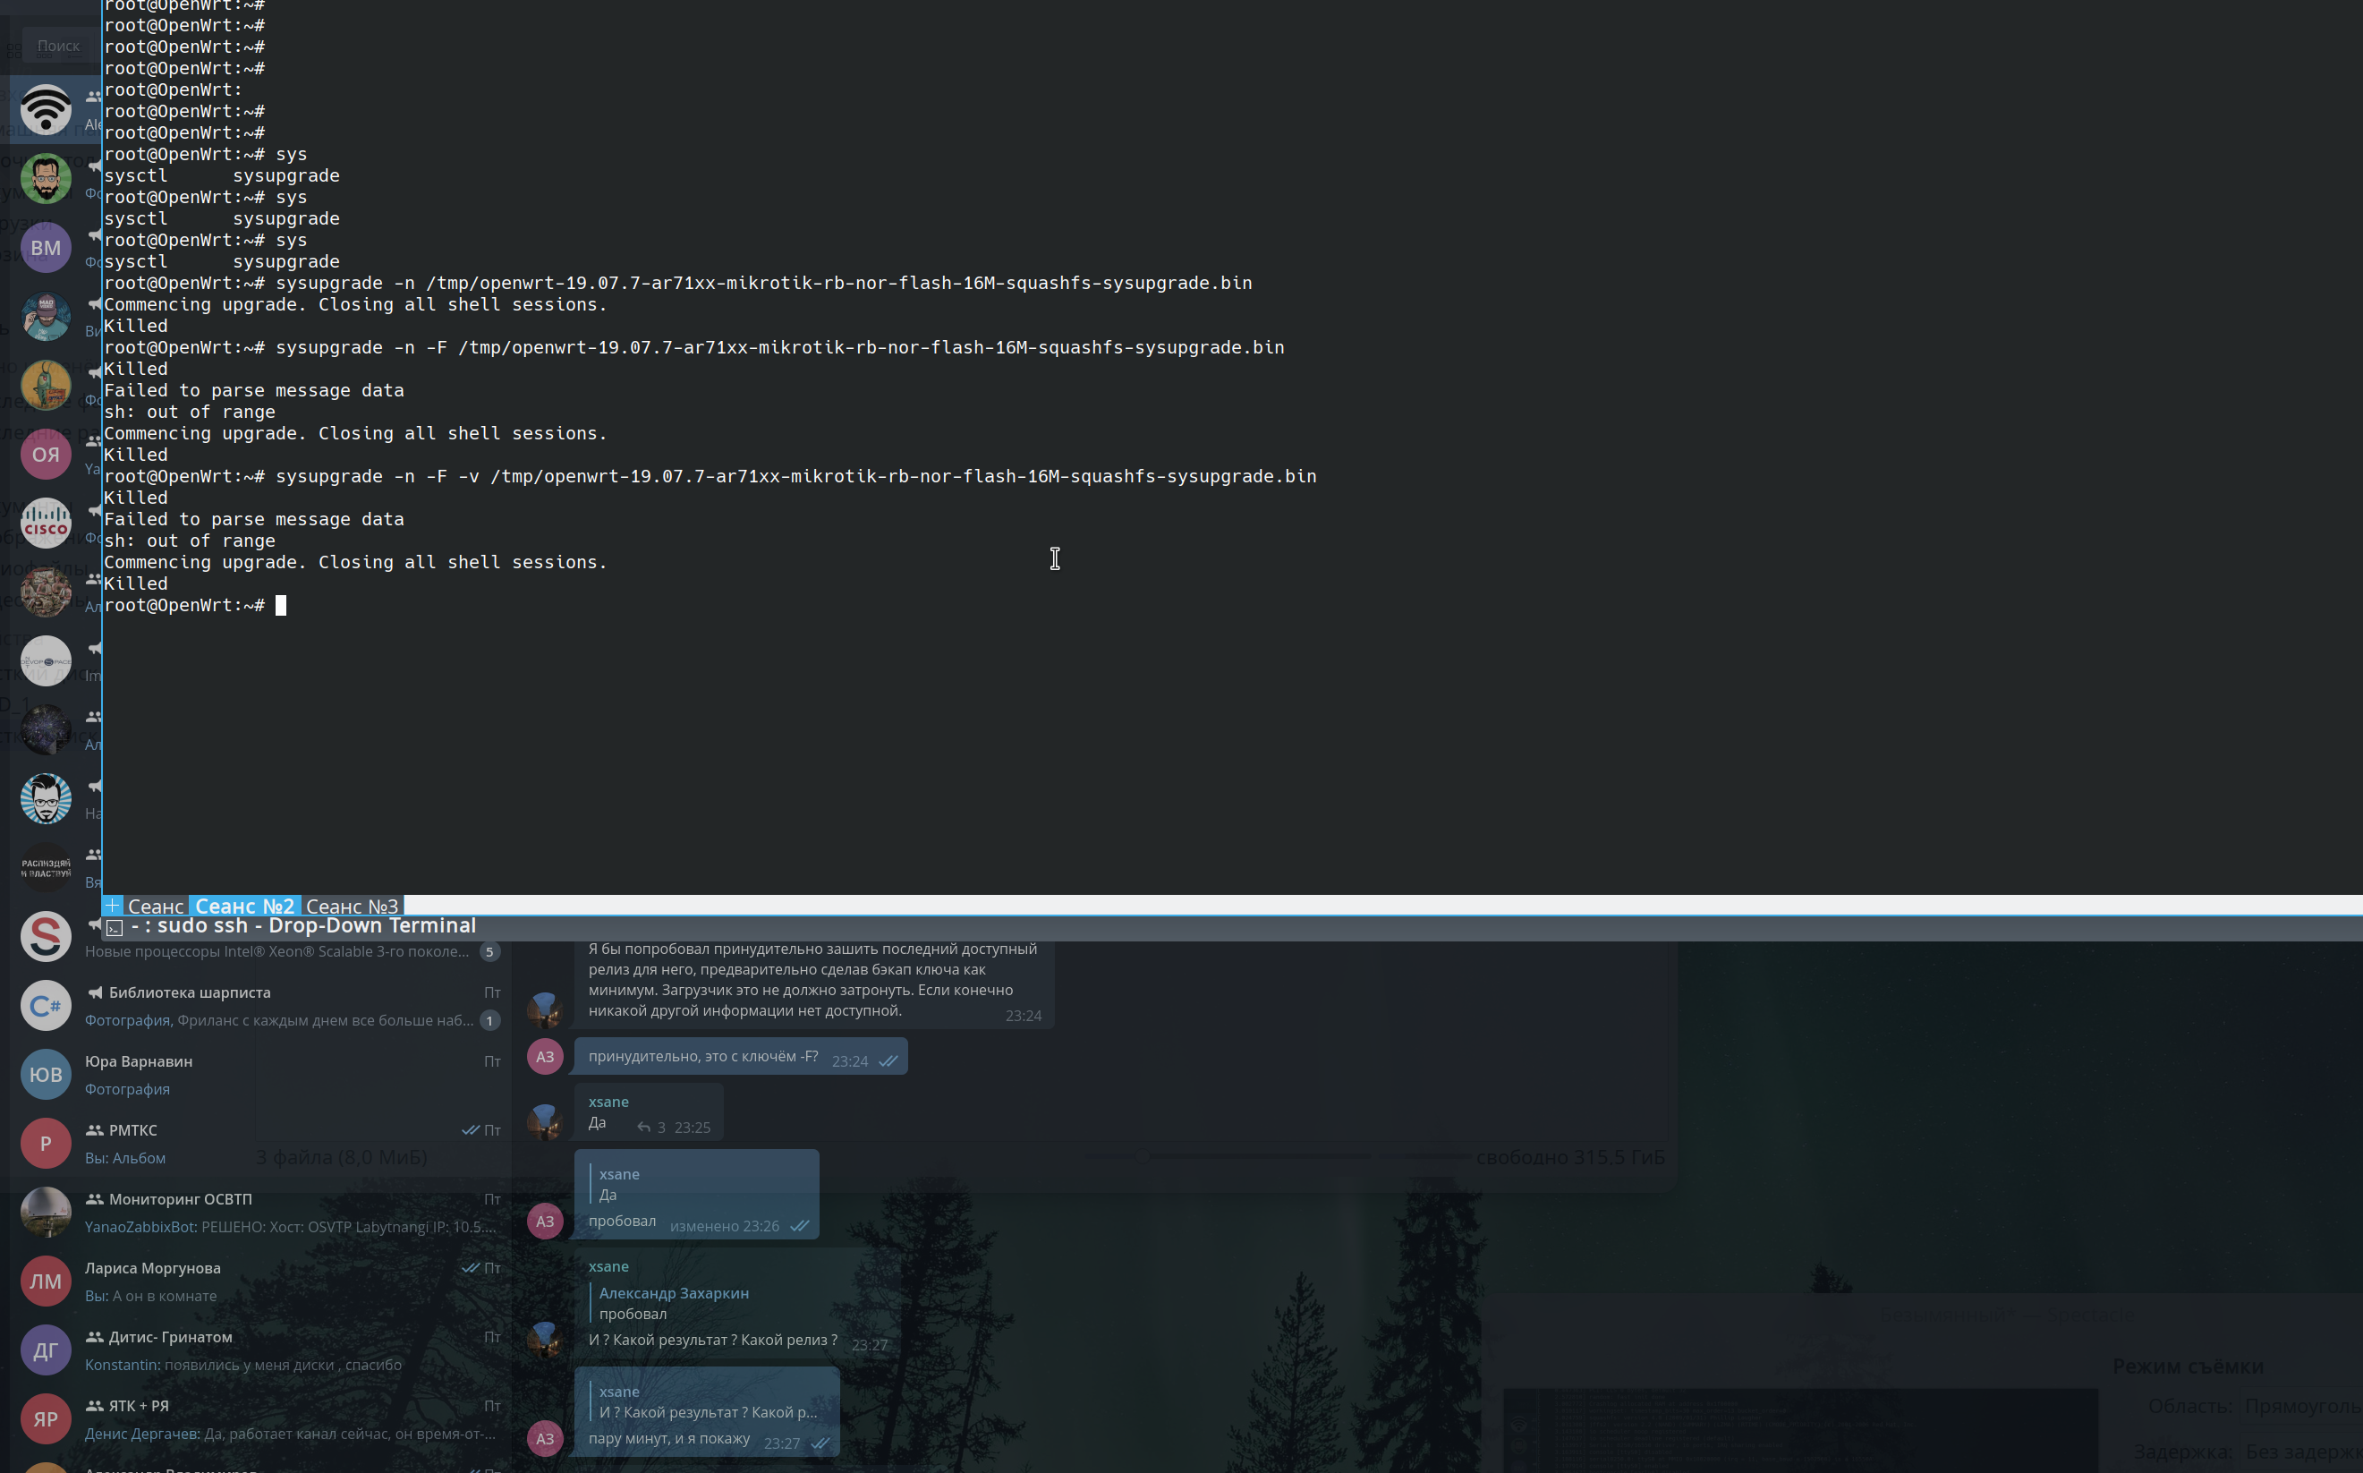Open the Cisco logo channel
2363x1473 pixels.
pyautogui.click(x=46, y=524)
